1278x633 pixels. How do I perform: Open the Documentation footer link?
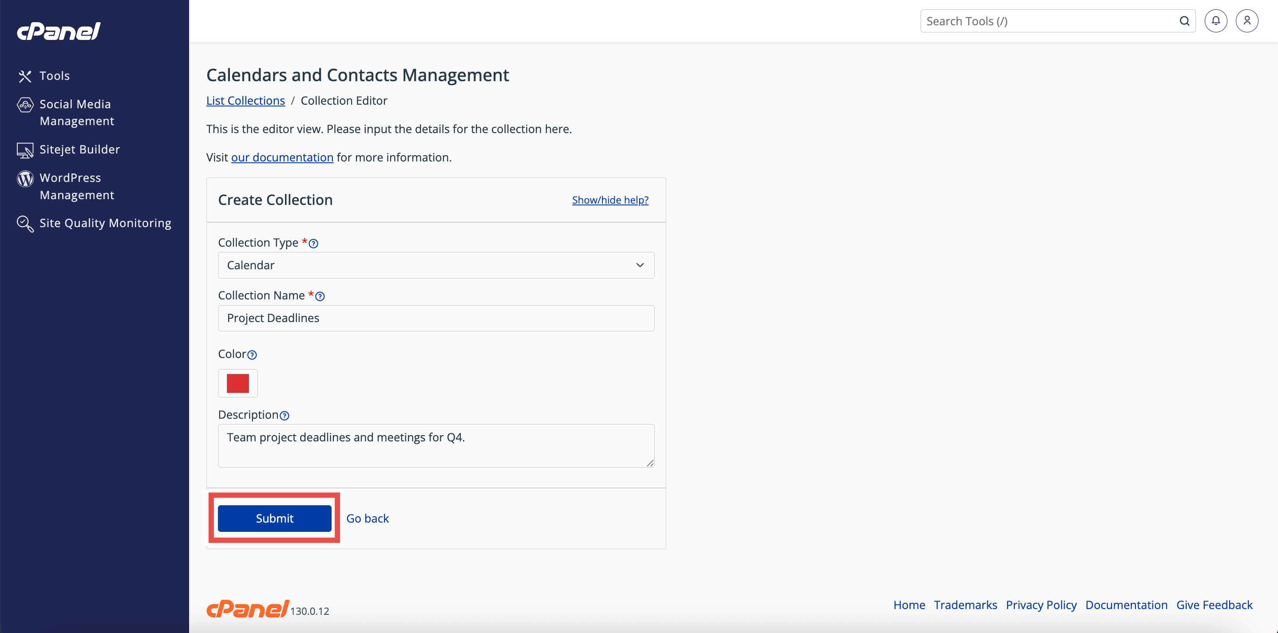(1126, 605)
